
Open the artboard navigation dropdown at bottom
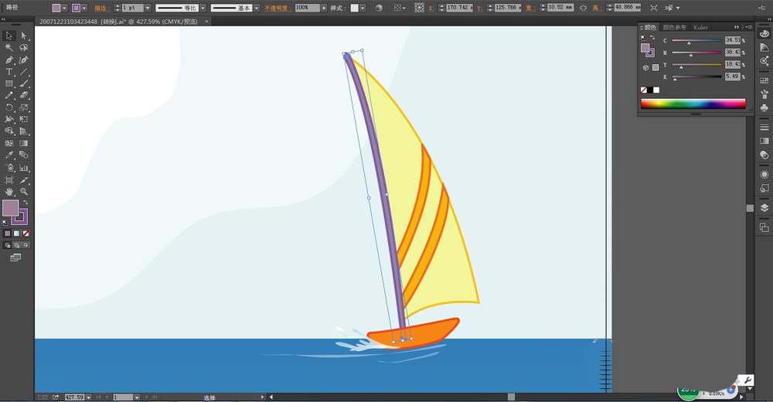pos(137,397)
